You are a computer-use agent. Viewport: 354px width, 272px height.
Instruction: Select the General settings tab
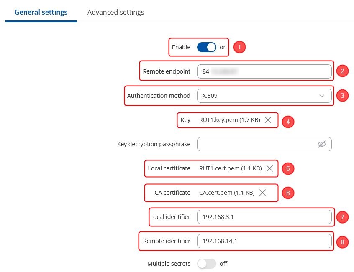(41, 12)
